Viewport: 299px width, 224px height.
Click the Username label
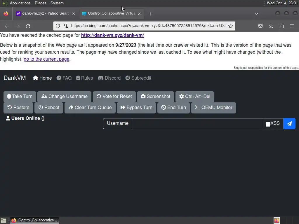[118, 123]
